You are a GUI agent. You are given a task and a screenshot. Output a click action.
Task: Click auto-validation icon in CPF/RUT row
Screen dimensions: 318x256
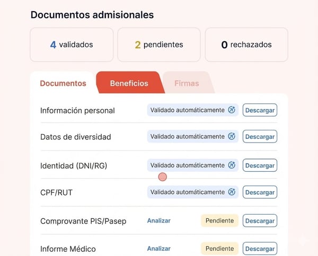(231, 192)
